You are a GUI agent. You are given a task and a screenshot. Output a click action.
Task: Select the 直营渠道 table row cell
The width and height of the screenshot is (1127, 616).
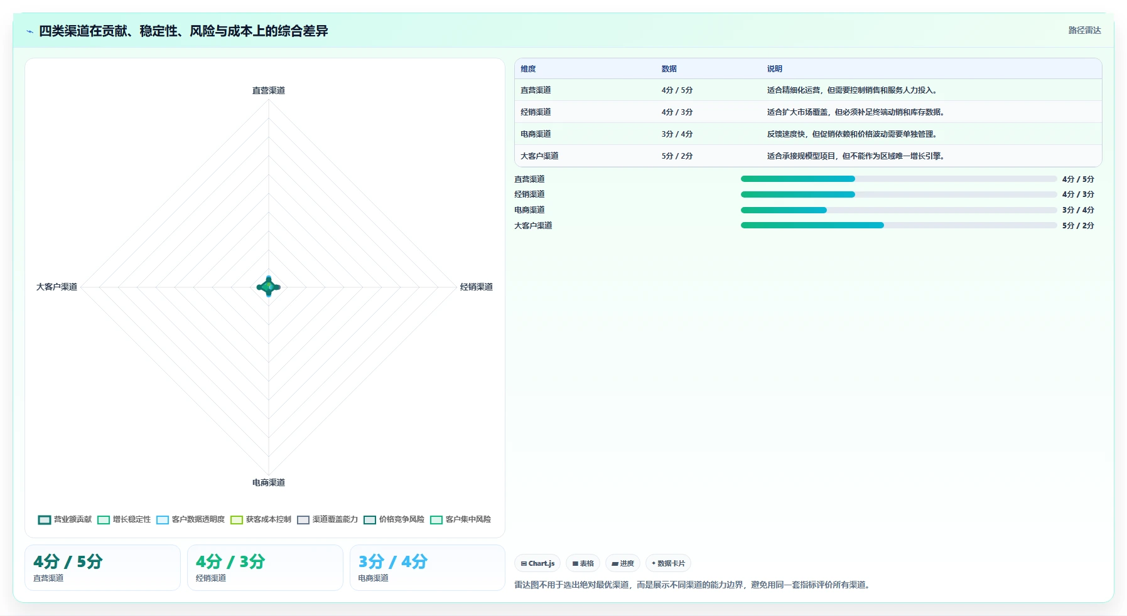coord(536,90)
